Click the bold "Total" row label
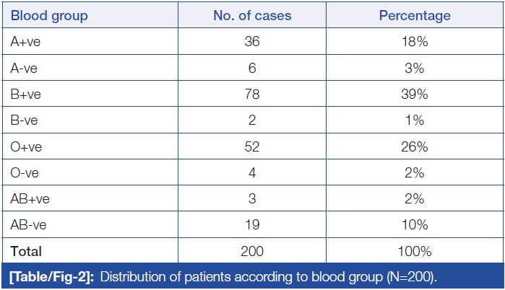This screenshot has width=505, height=290. tap(27, 251)
